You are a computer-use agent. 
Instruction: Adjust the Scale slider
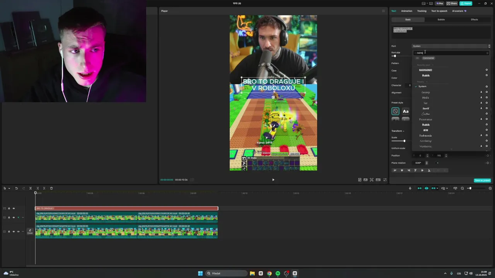[x=404, y=141]
